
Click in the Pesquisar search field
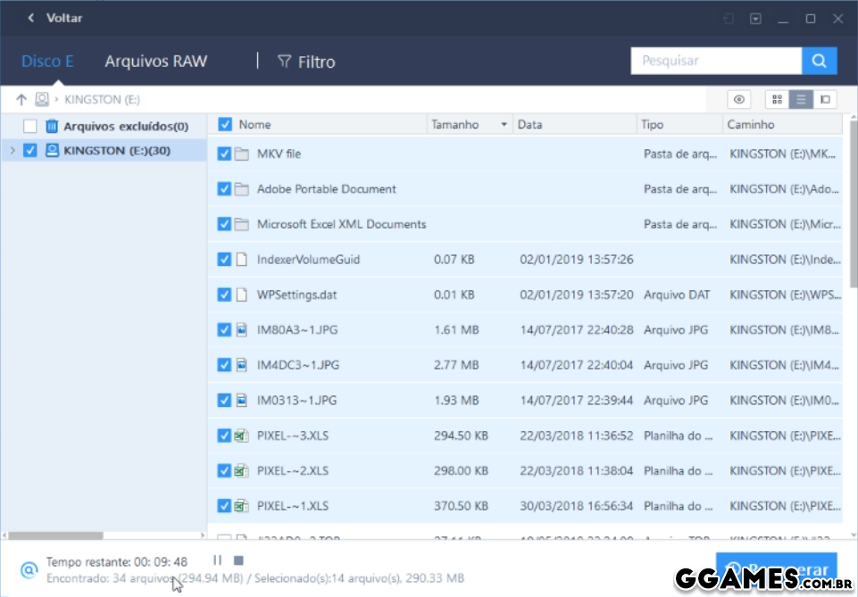tap(715, 61)
